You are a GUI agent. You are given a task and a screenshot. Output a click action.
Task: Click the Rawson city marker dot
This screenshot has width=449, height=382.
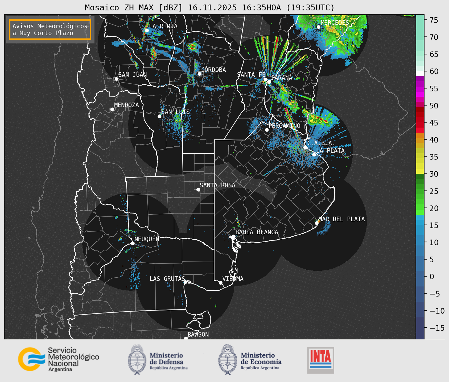point(186,338)
